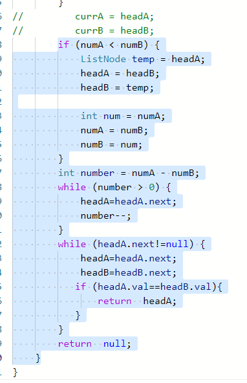Image resolution: width=247 pixels, height=383 pixels.
Task: Click the line "return null;"
Action: [94, 344]
